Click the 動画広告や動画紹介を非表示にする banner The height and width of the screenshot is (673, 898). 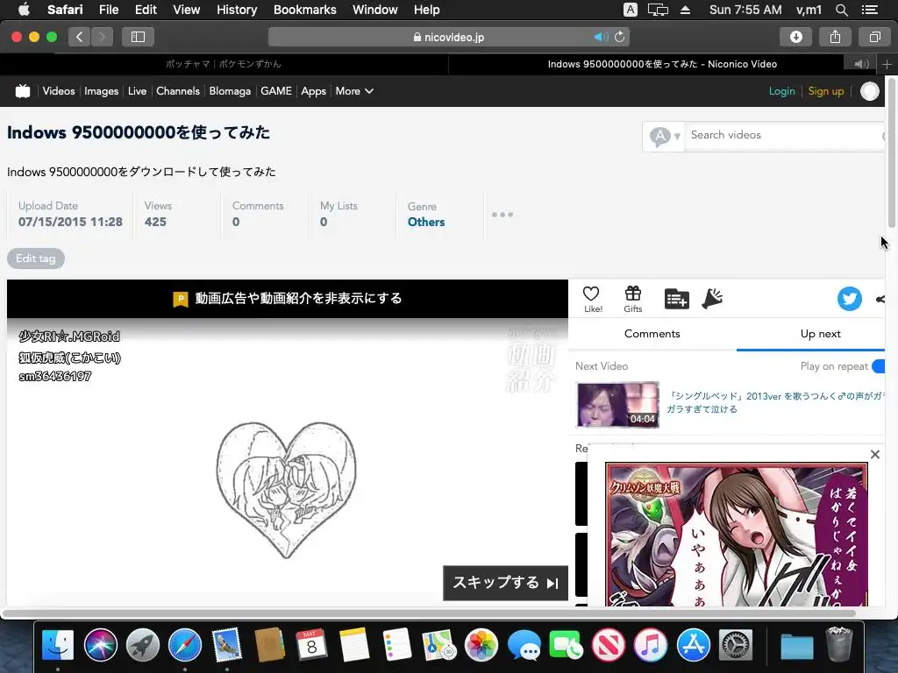pos(288,299)
